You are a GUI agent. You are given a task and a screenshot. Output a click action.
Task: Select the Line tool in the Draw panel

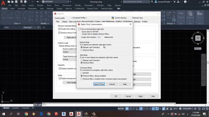pos(4,15)
